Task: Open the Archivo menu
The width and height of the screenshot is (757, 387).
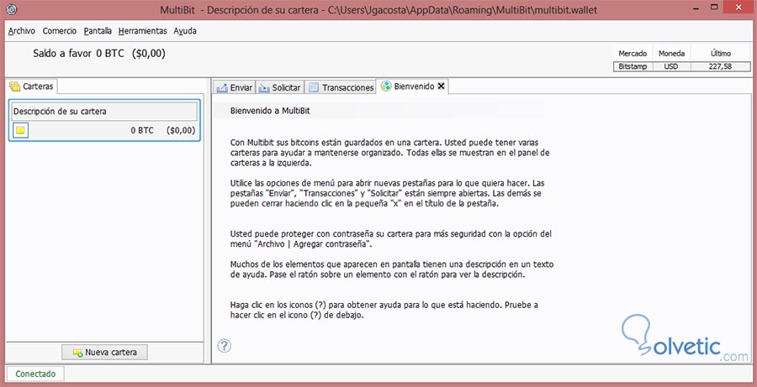Action: pyautogui.click(x=22, y=31)
